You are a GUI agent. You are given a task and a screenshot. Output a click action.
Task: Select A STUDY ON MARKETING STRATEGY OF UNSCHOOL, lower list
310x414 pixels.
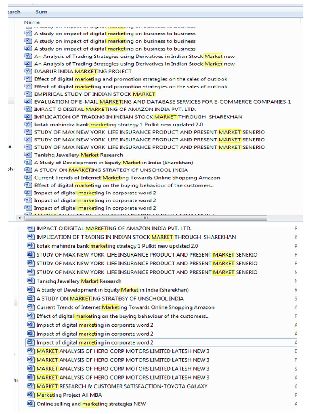tap(110, 299)
